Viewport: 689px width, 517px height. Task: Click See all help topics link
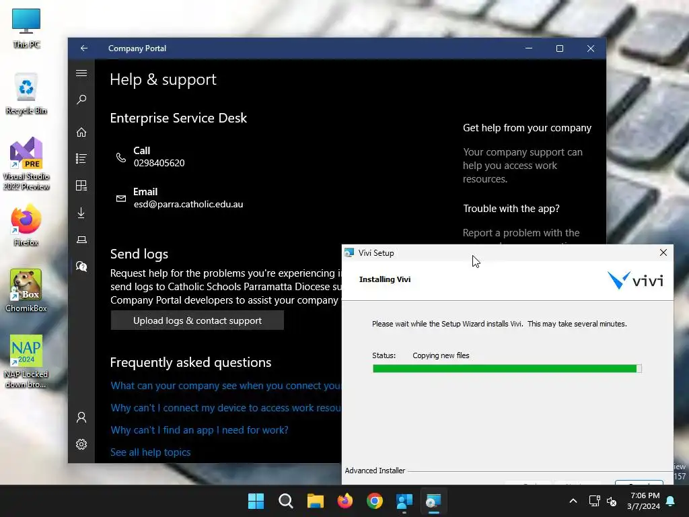pos(150,452)
